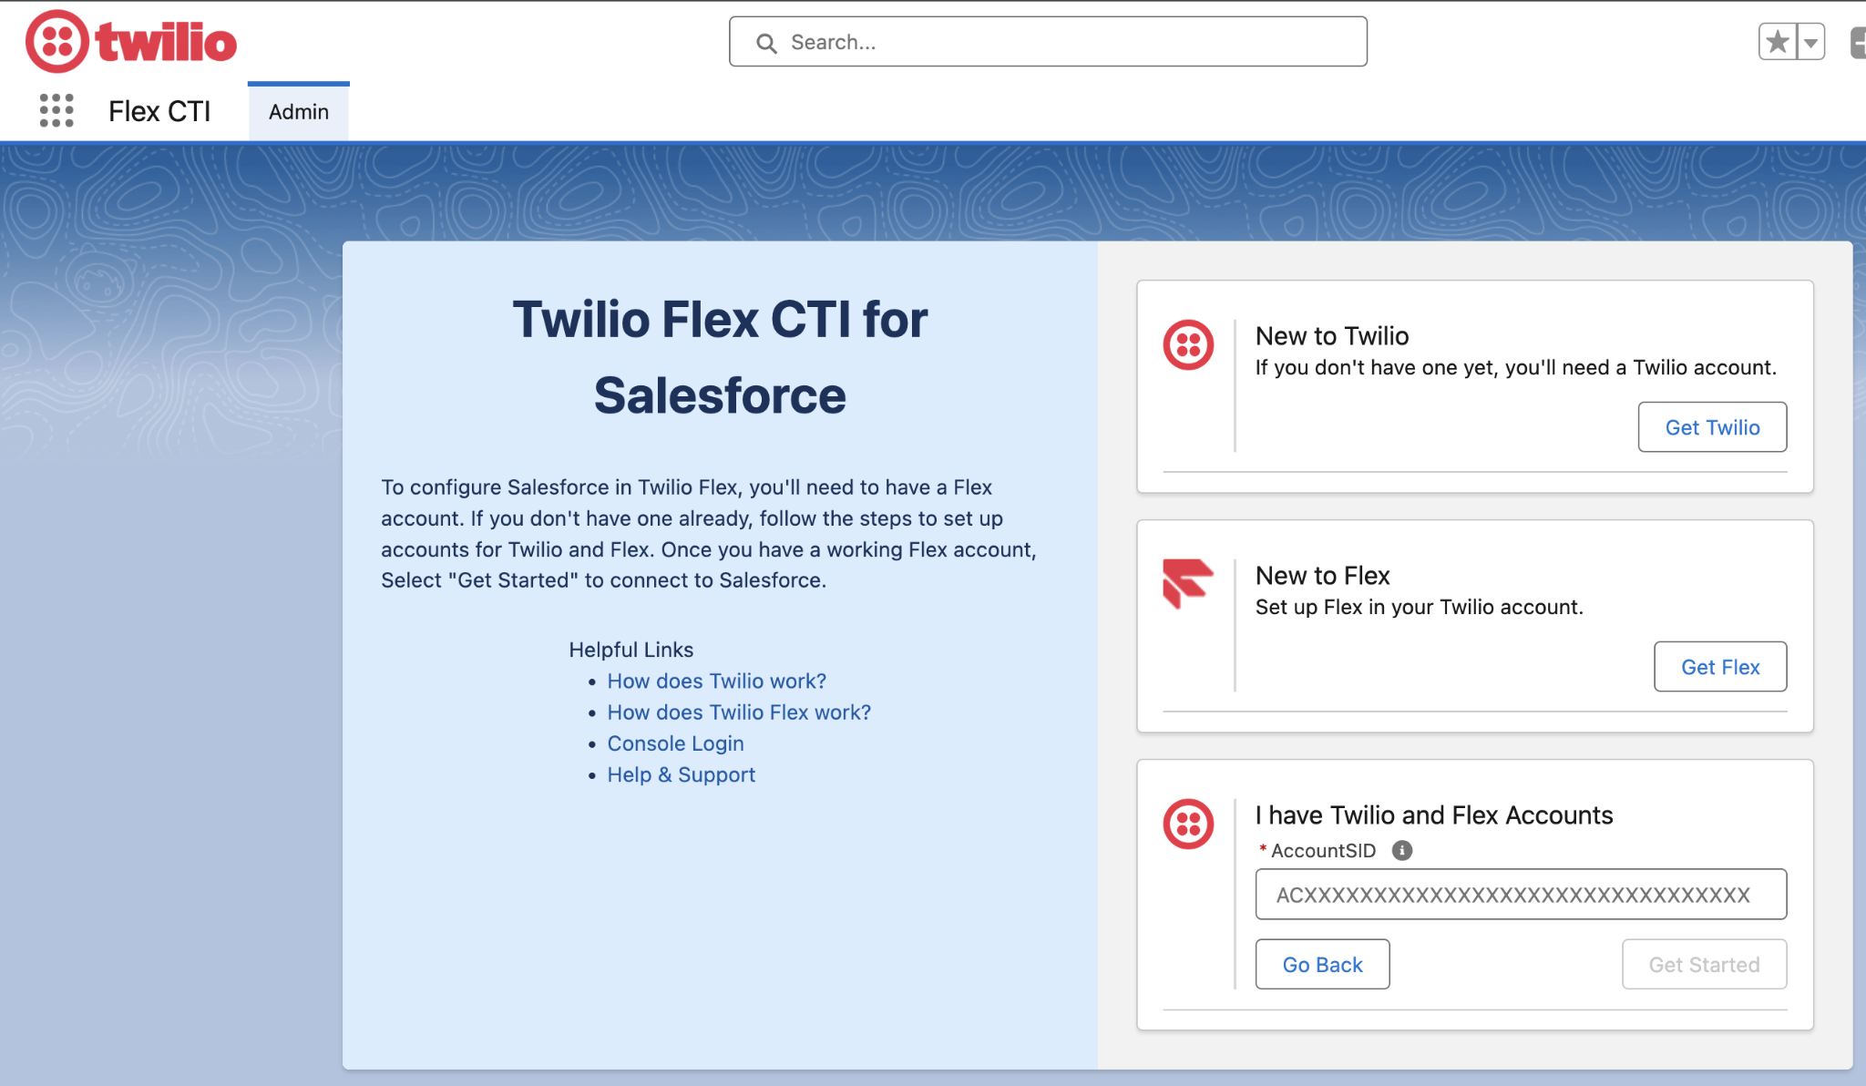The height and width of the screenshot is (1086, 1866).
Task: Click the Go Back button
Action: coord(1322,964)
